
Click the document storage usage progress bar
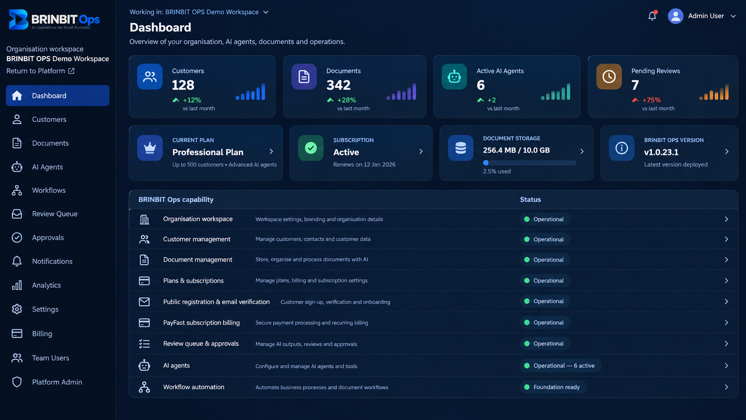click(x=530, y=163)
